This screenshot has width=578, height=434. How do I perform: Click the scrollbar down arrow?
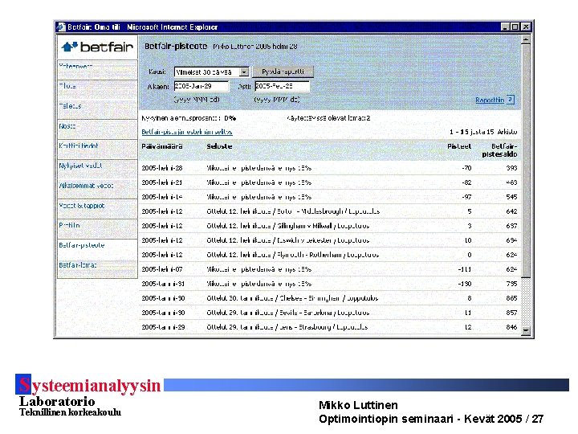coord(526,330)
